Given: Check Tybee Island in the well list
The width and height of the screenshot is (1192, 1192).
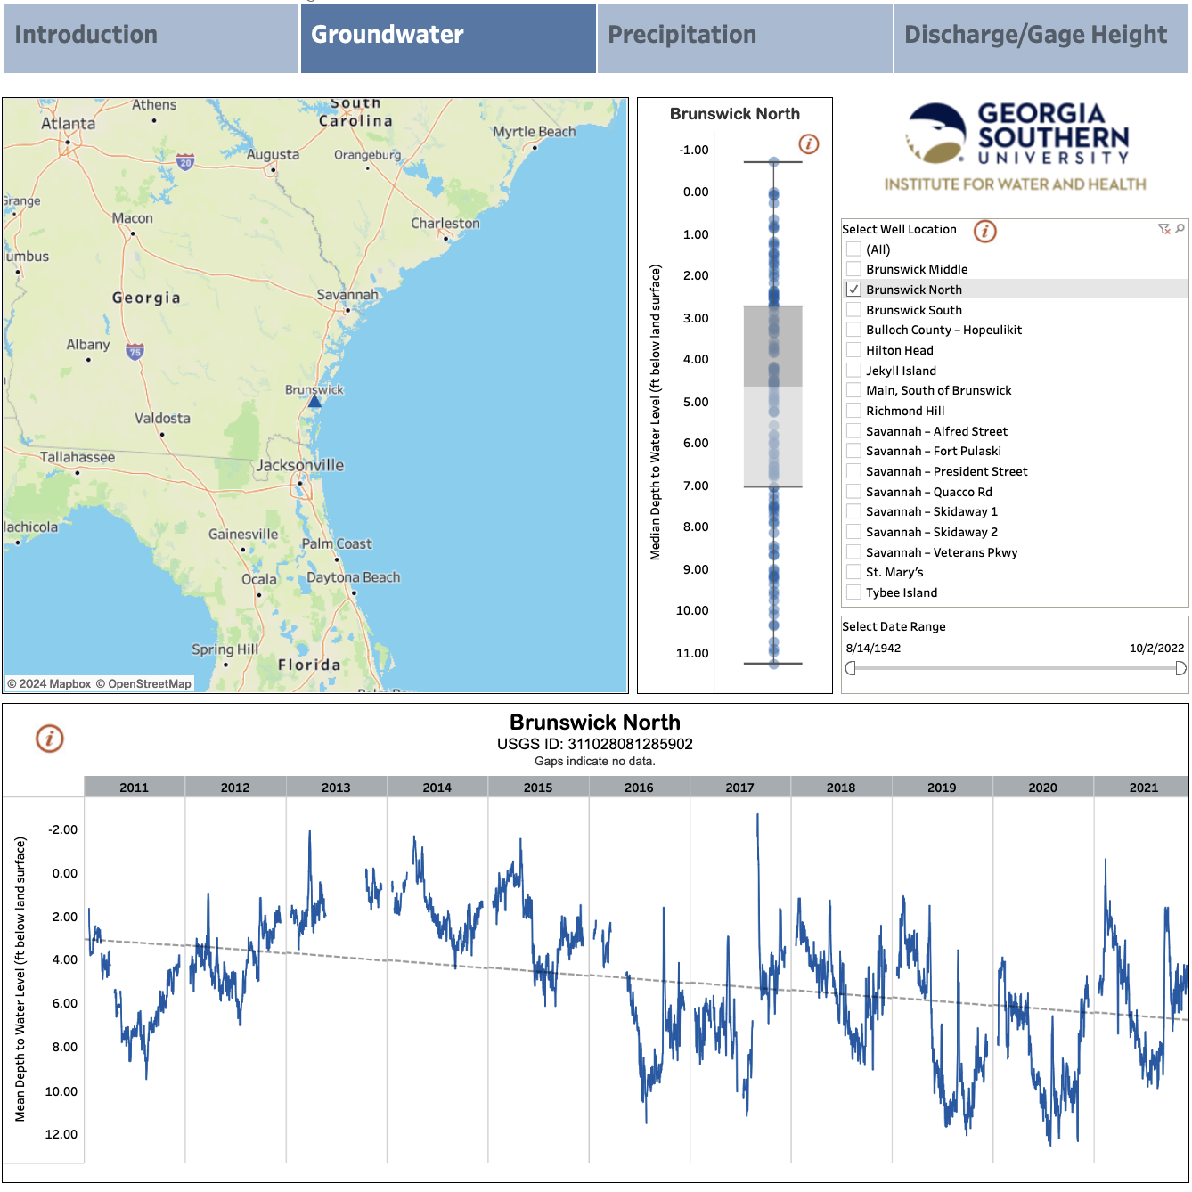Looking at the screenshot, I should pyautogui.click(x=853, y=592).
